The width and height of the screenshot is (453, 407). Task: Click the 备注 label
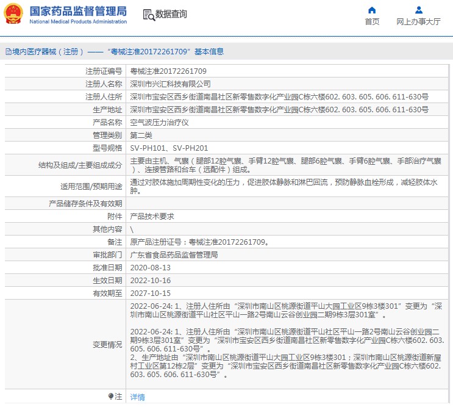115,242
